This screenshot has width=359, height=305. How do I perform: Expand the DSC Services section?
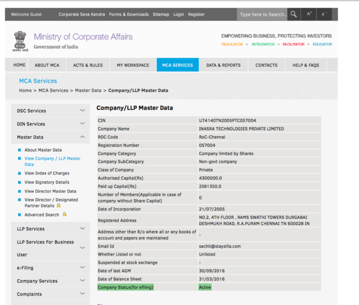coord(82,111)
